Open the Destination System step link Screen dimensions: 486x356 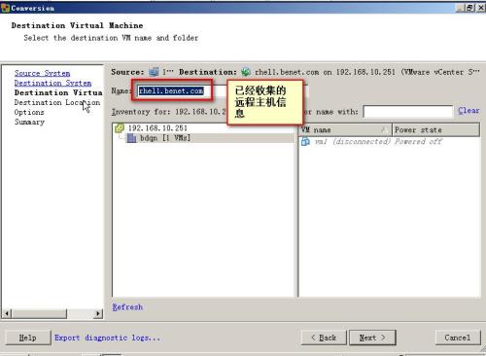52,83
